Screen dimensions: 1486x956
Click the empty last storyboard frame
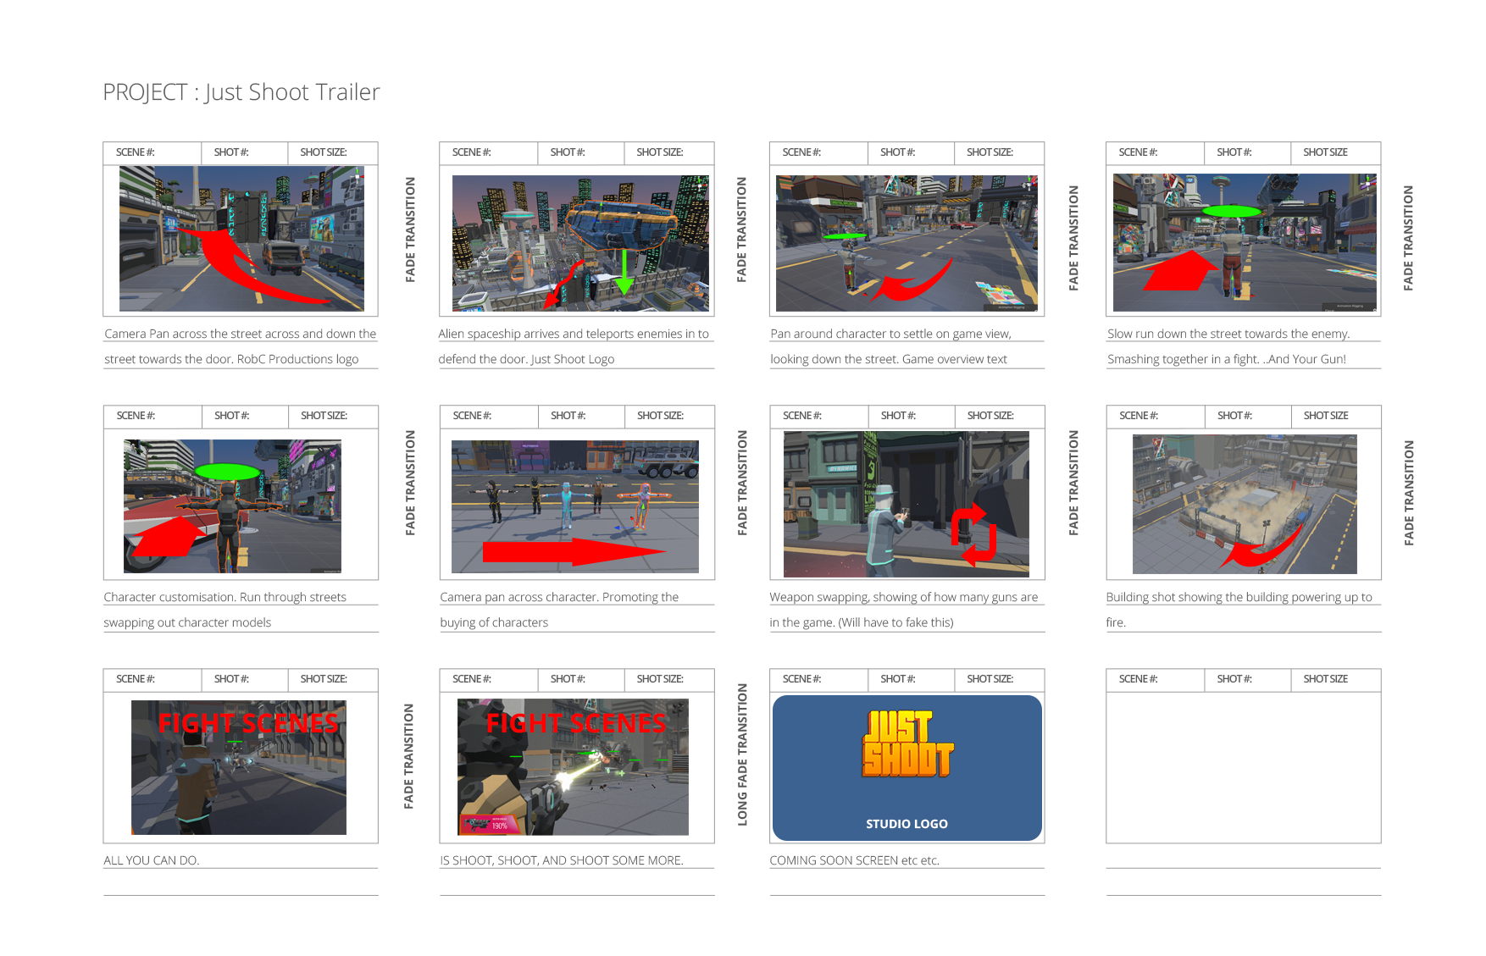[1243, 767]
